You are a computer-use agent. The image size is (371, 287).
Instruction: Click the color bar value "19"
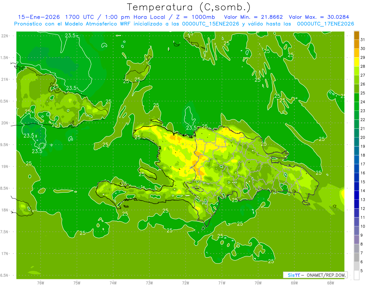click(x=363, y=146)
